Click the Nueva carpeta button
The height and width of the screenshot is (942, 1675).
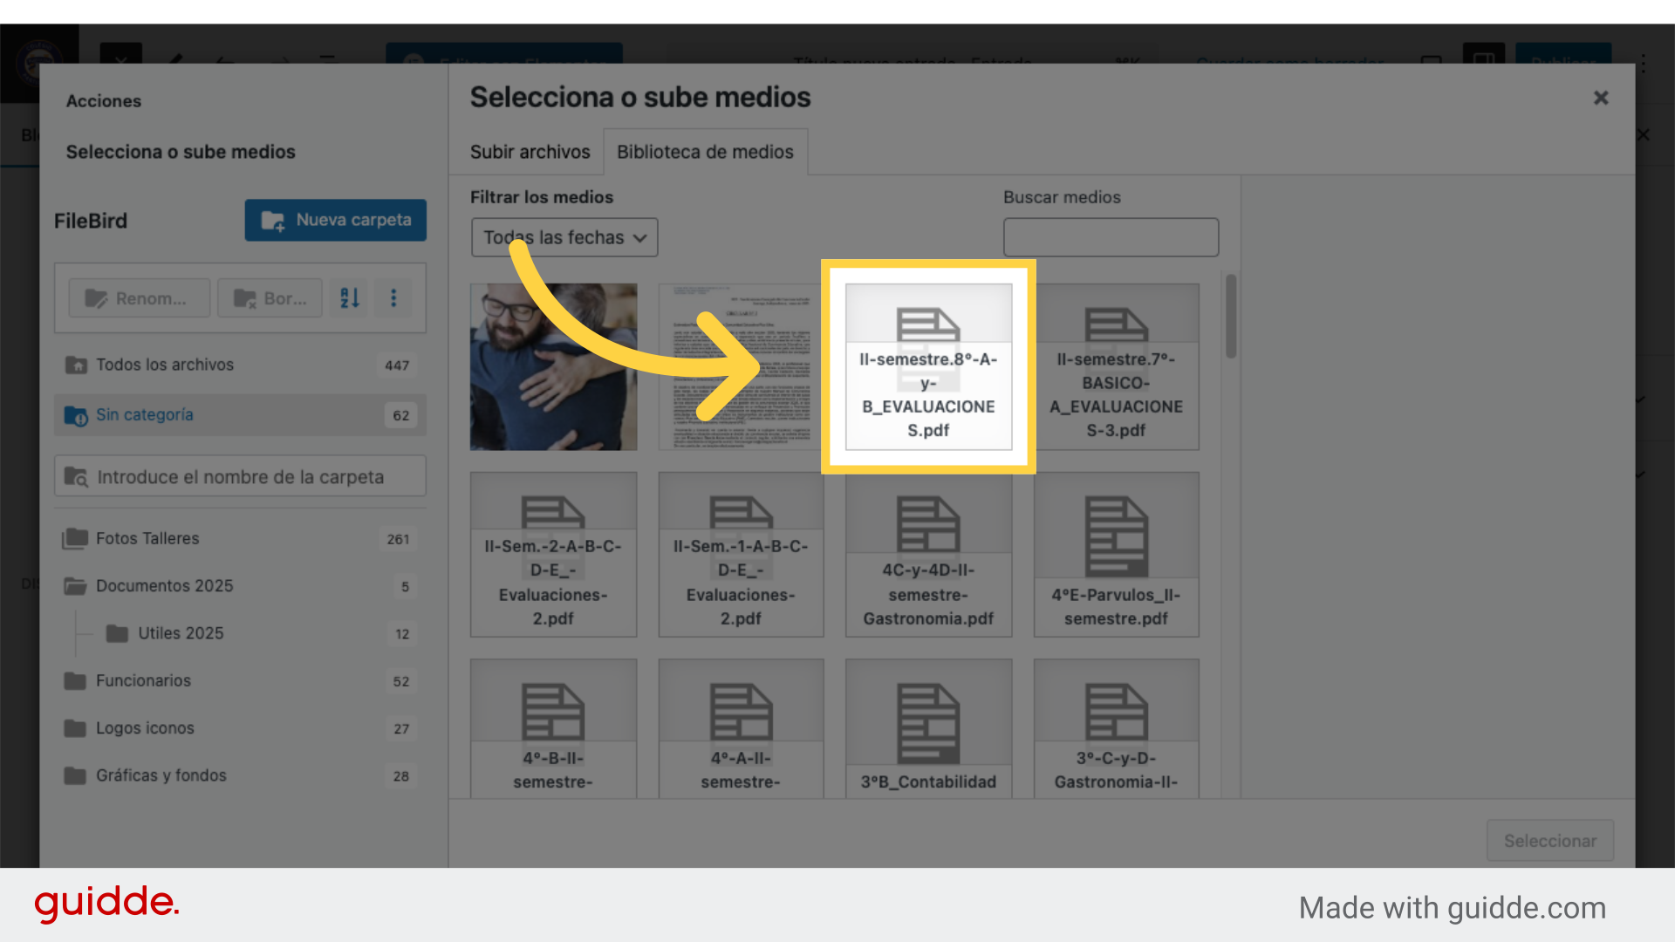tap(335, 220)
